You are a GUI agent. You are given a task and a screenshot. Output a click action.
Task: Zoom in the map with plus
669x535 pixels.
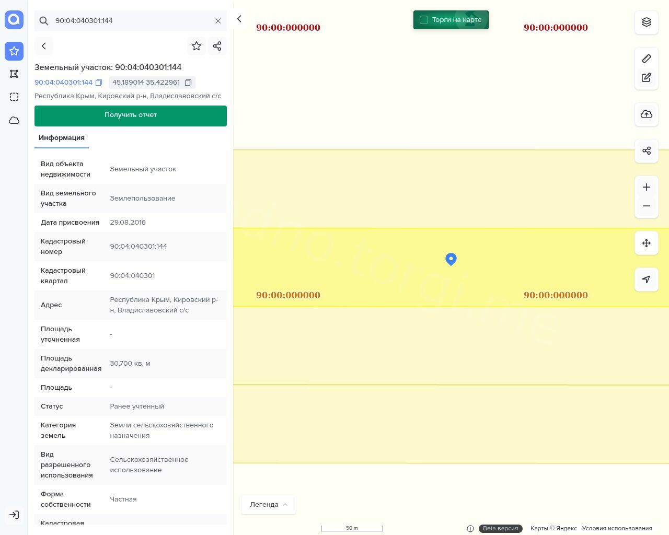[x=647, y=188]
